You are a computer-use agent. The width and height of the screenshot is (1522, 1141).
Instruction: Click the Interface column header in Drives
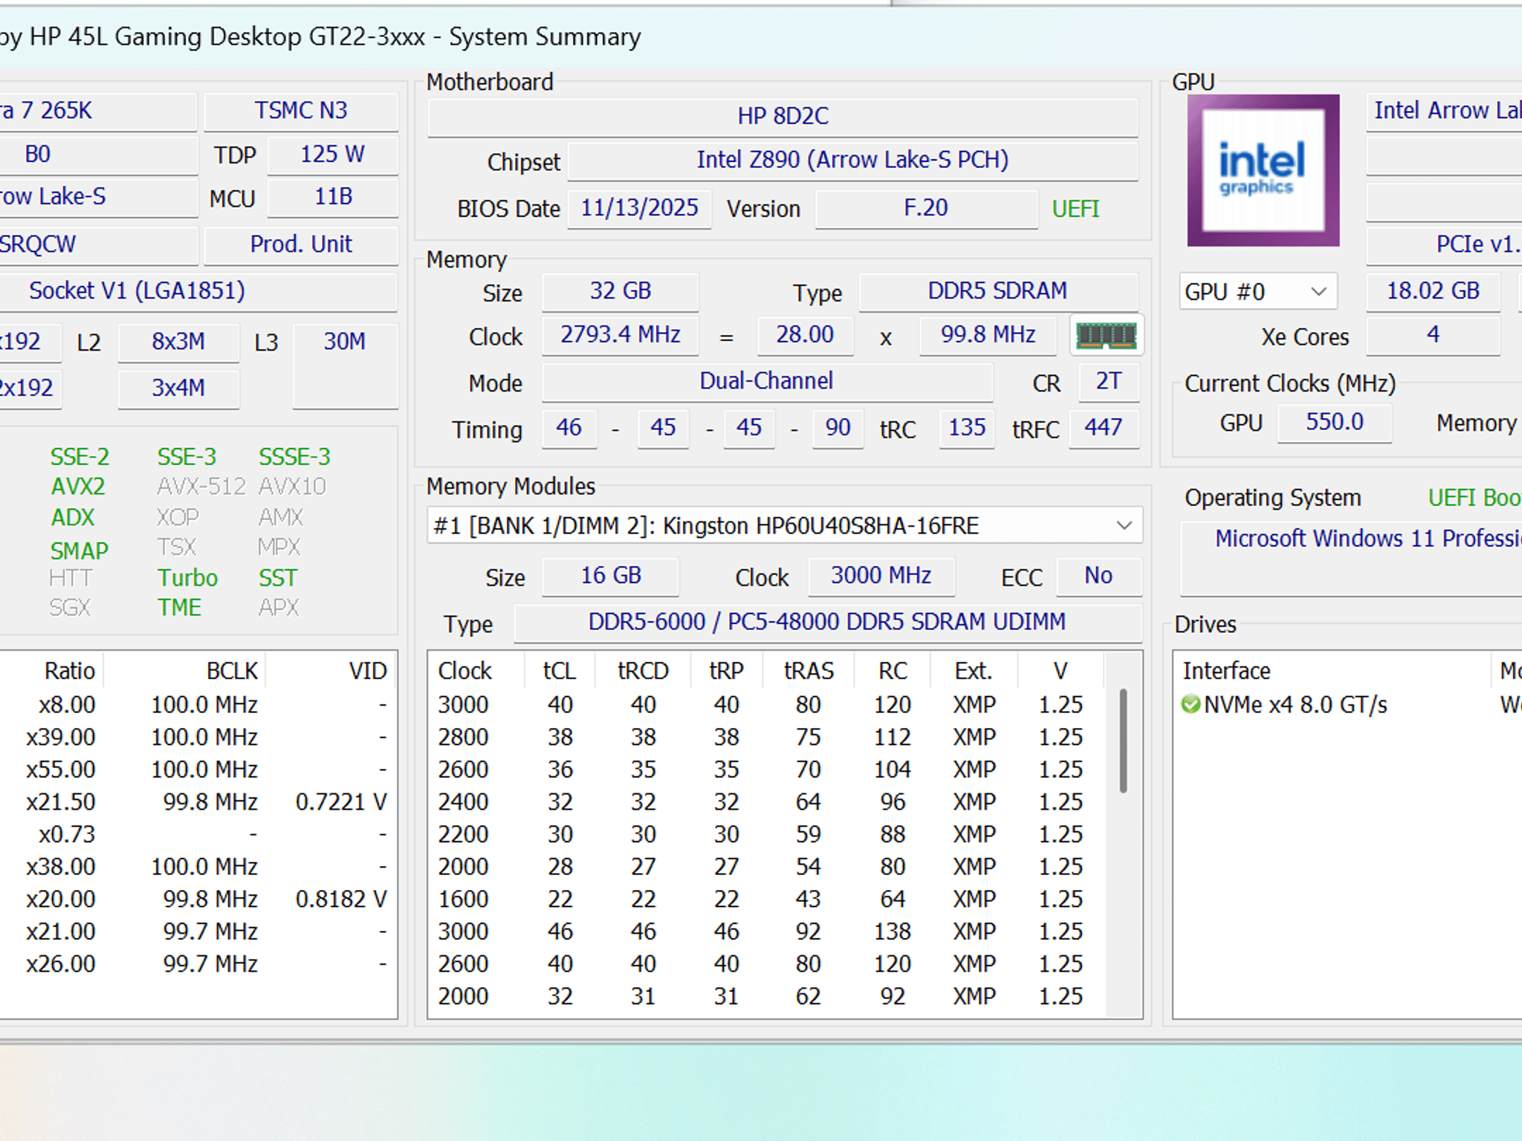pyautogui.click(x=1333, y=671)
